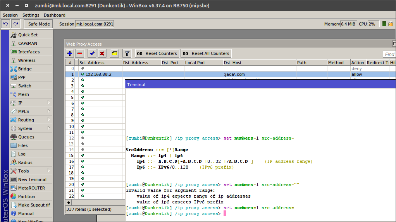Open the funnel Filter icon
This screenshot has height=222, width=396.
(x=127, y=53)
